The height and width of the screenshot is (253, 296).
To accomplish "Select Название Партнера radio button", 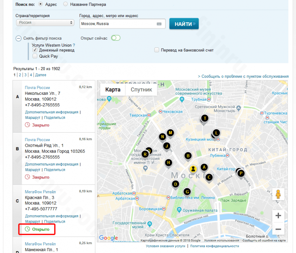I will (x=65, y=4).
